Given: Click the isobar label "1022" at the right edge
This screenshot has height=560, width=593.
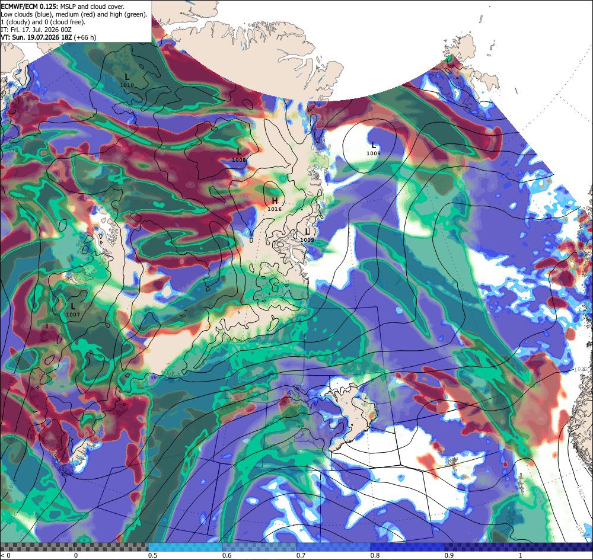Looking at the screenshot, I should point(581,369).
